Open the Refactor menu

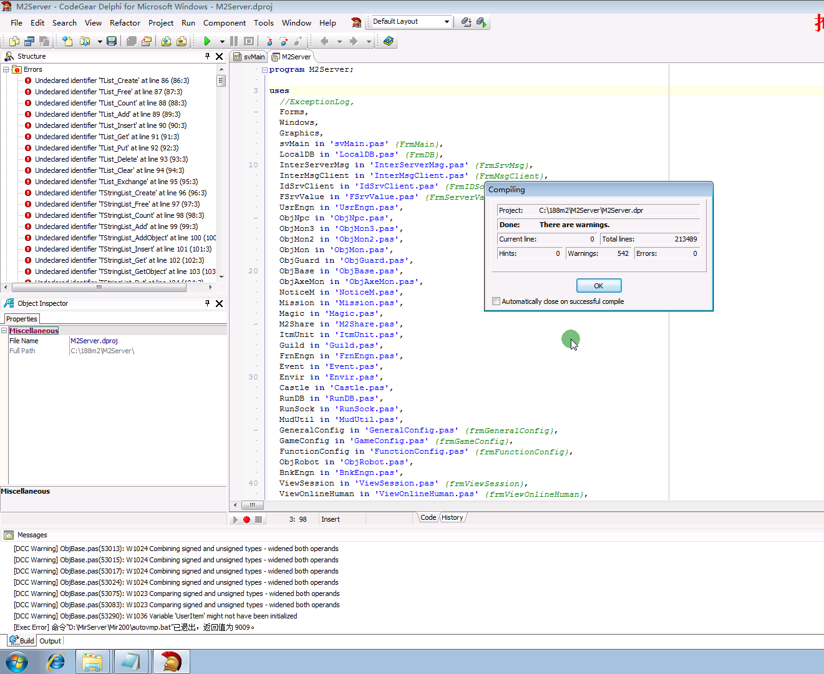[125, 22]
